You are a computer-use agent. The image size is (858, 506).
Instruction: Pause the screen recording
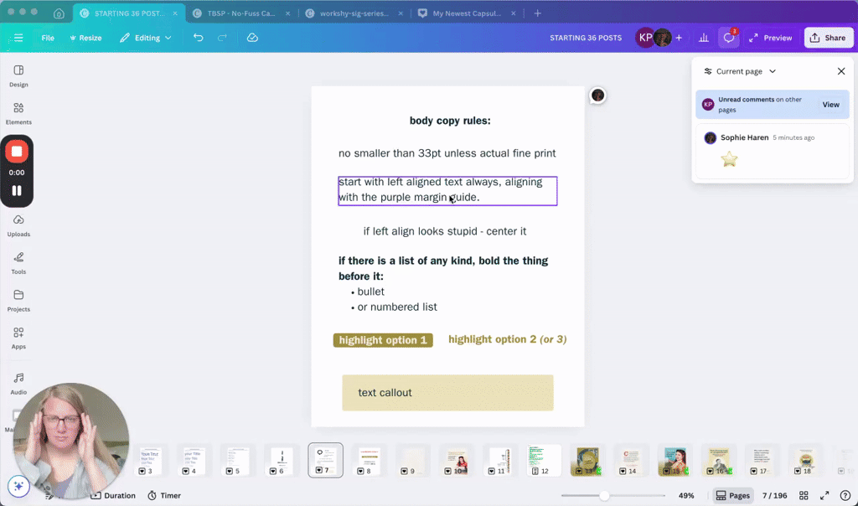pyautogui.click(x=17, y=190)
